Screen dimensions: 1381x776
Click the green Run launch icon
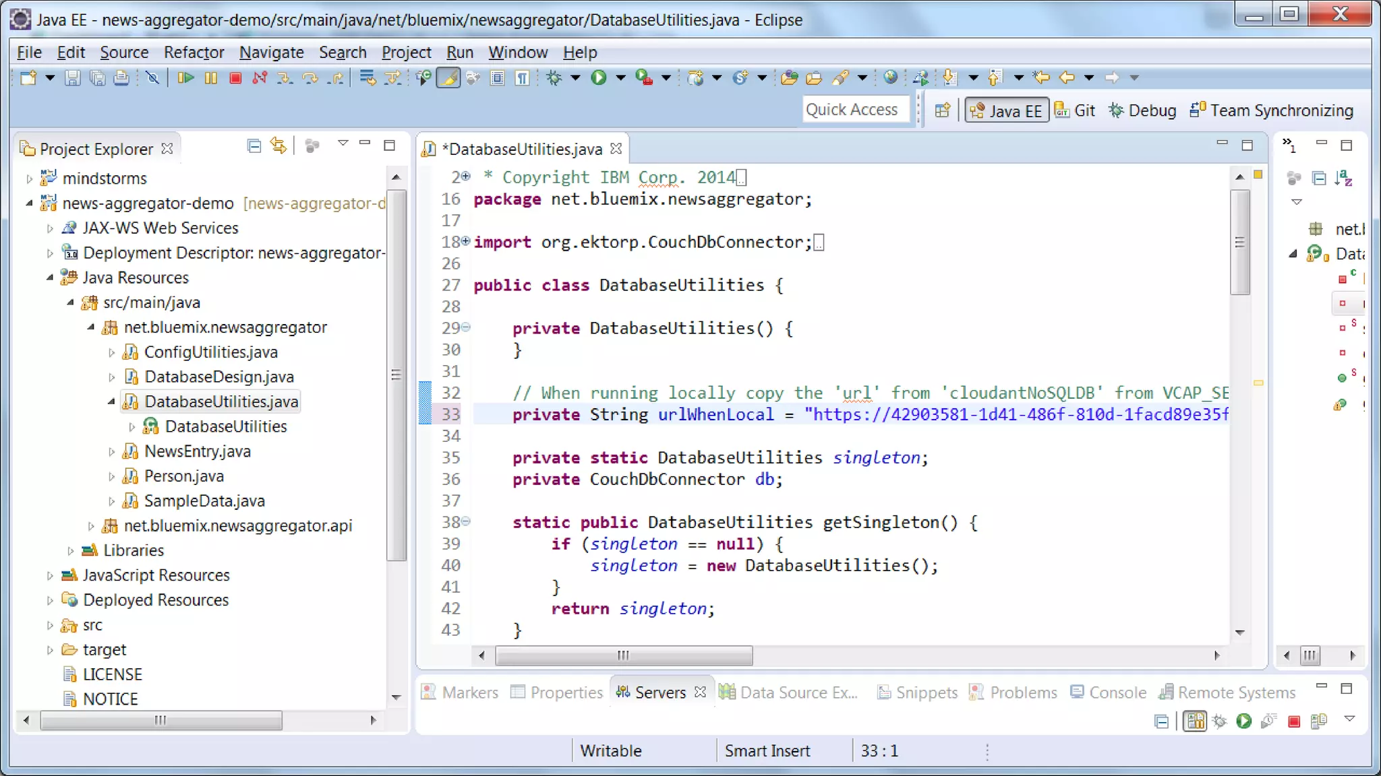point(598,78)
